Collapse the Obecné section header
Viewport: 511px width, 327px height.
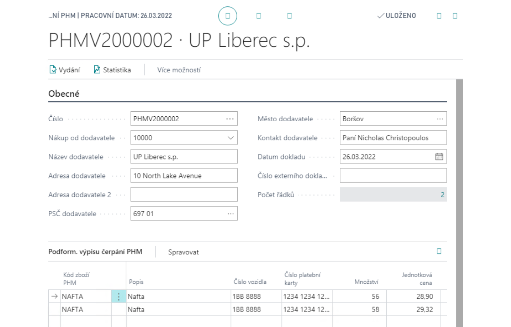point(64,94)
